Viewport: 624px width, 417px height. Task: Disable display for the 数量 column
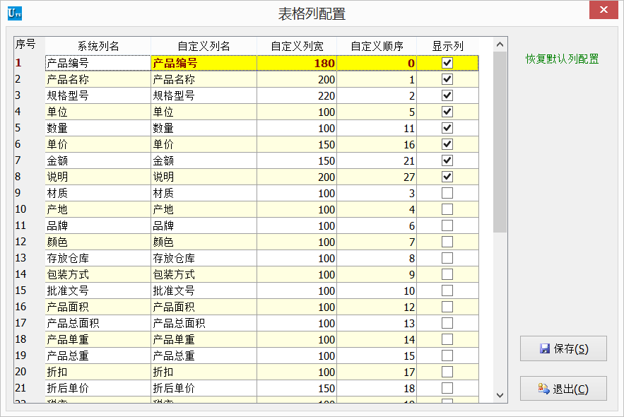[x=448, y=128]
